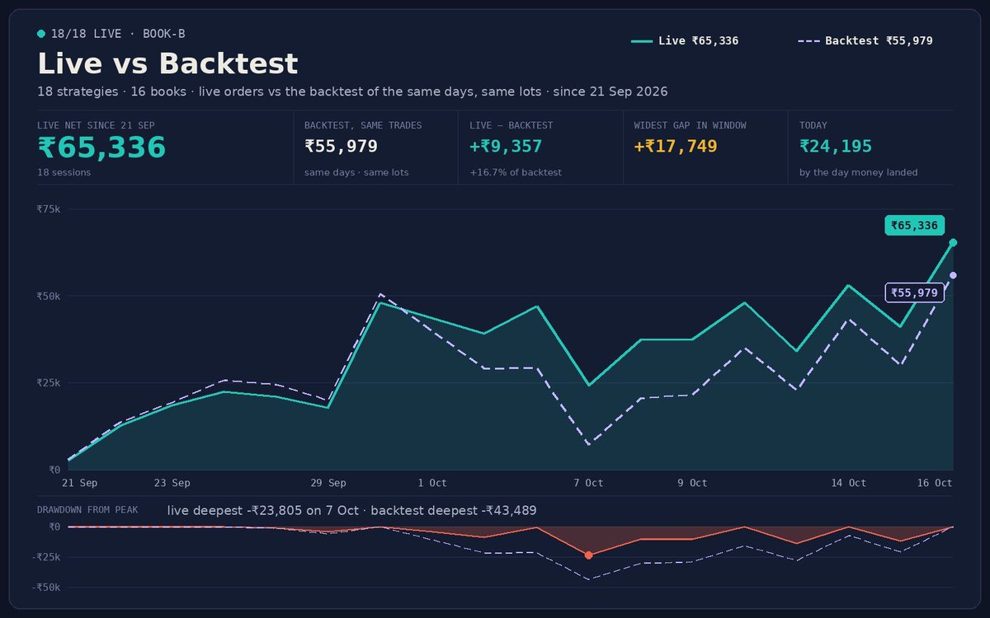Click the ₹0 y-axis label on main chart
This screenshot has height=618, width=990.
click(54, 470)
